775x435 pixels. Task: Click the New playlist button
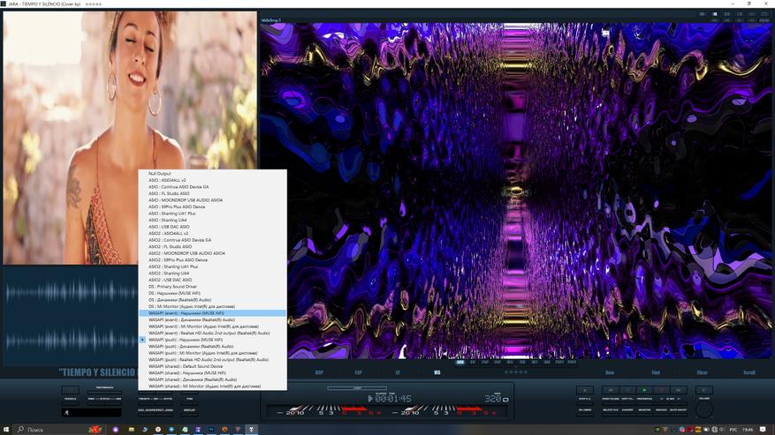pos(610,372)
